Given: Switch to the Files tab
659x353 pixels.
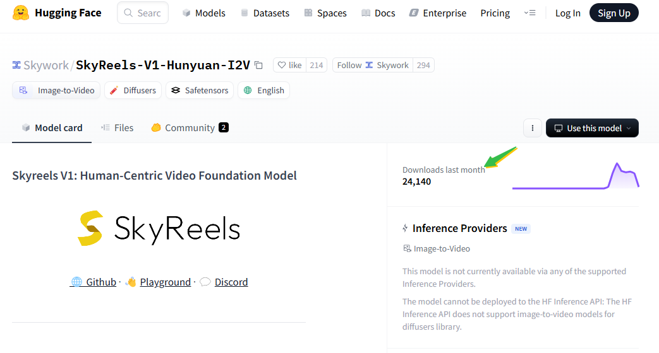Looking at the screenshot, I should click(118, 128).
